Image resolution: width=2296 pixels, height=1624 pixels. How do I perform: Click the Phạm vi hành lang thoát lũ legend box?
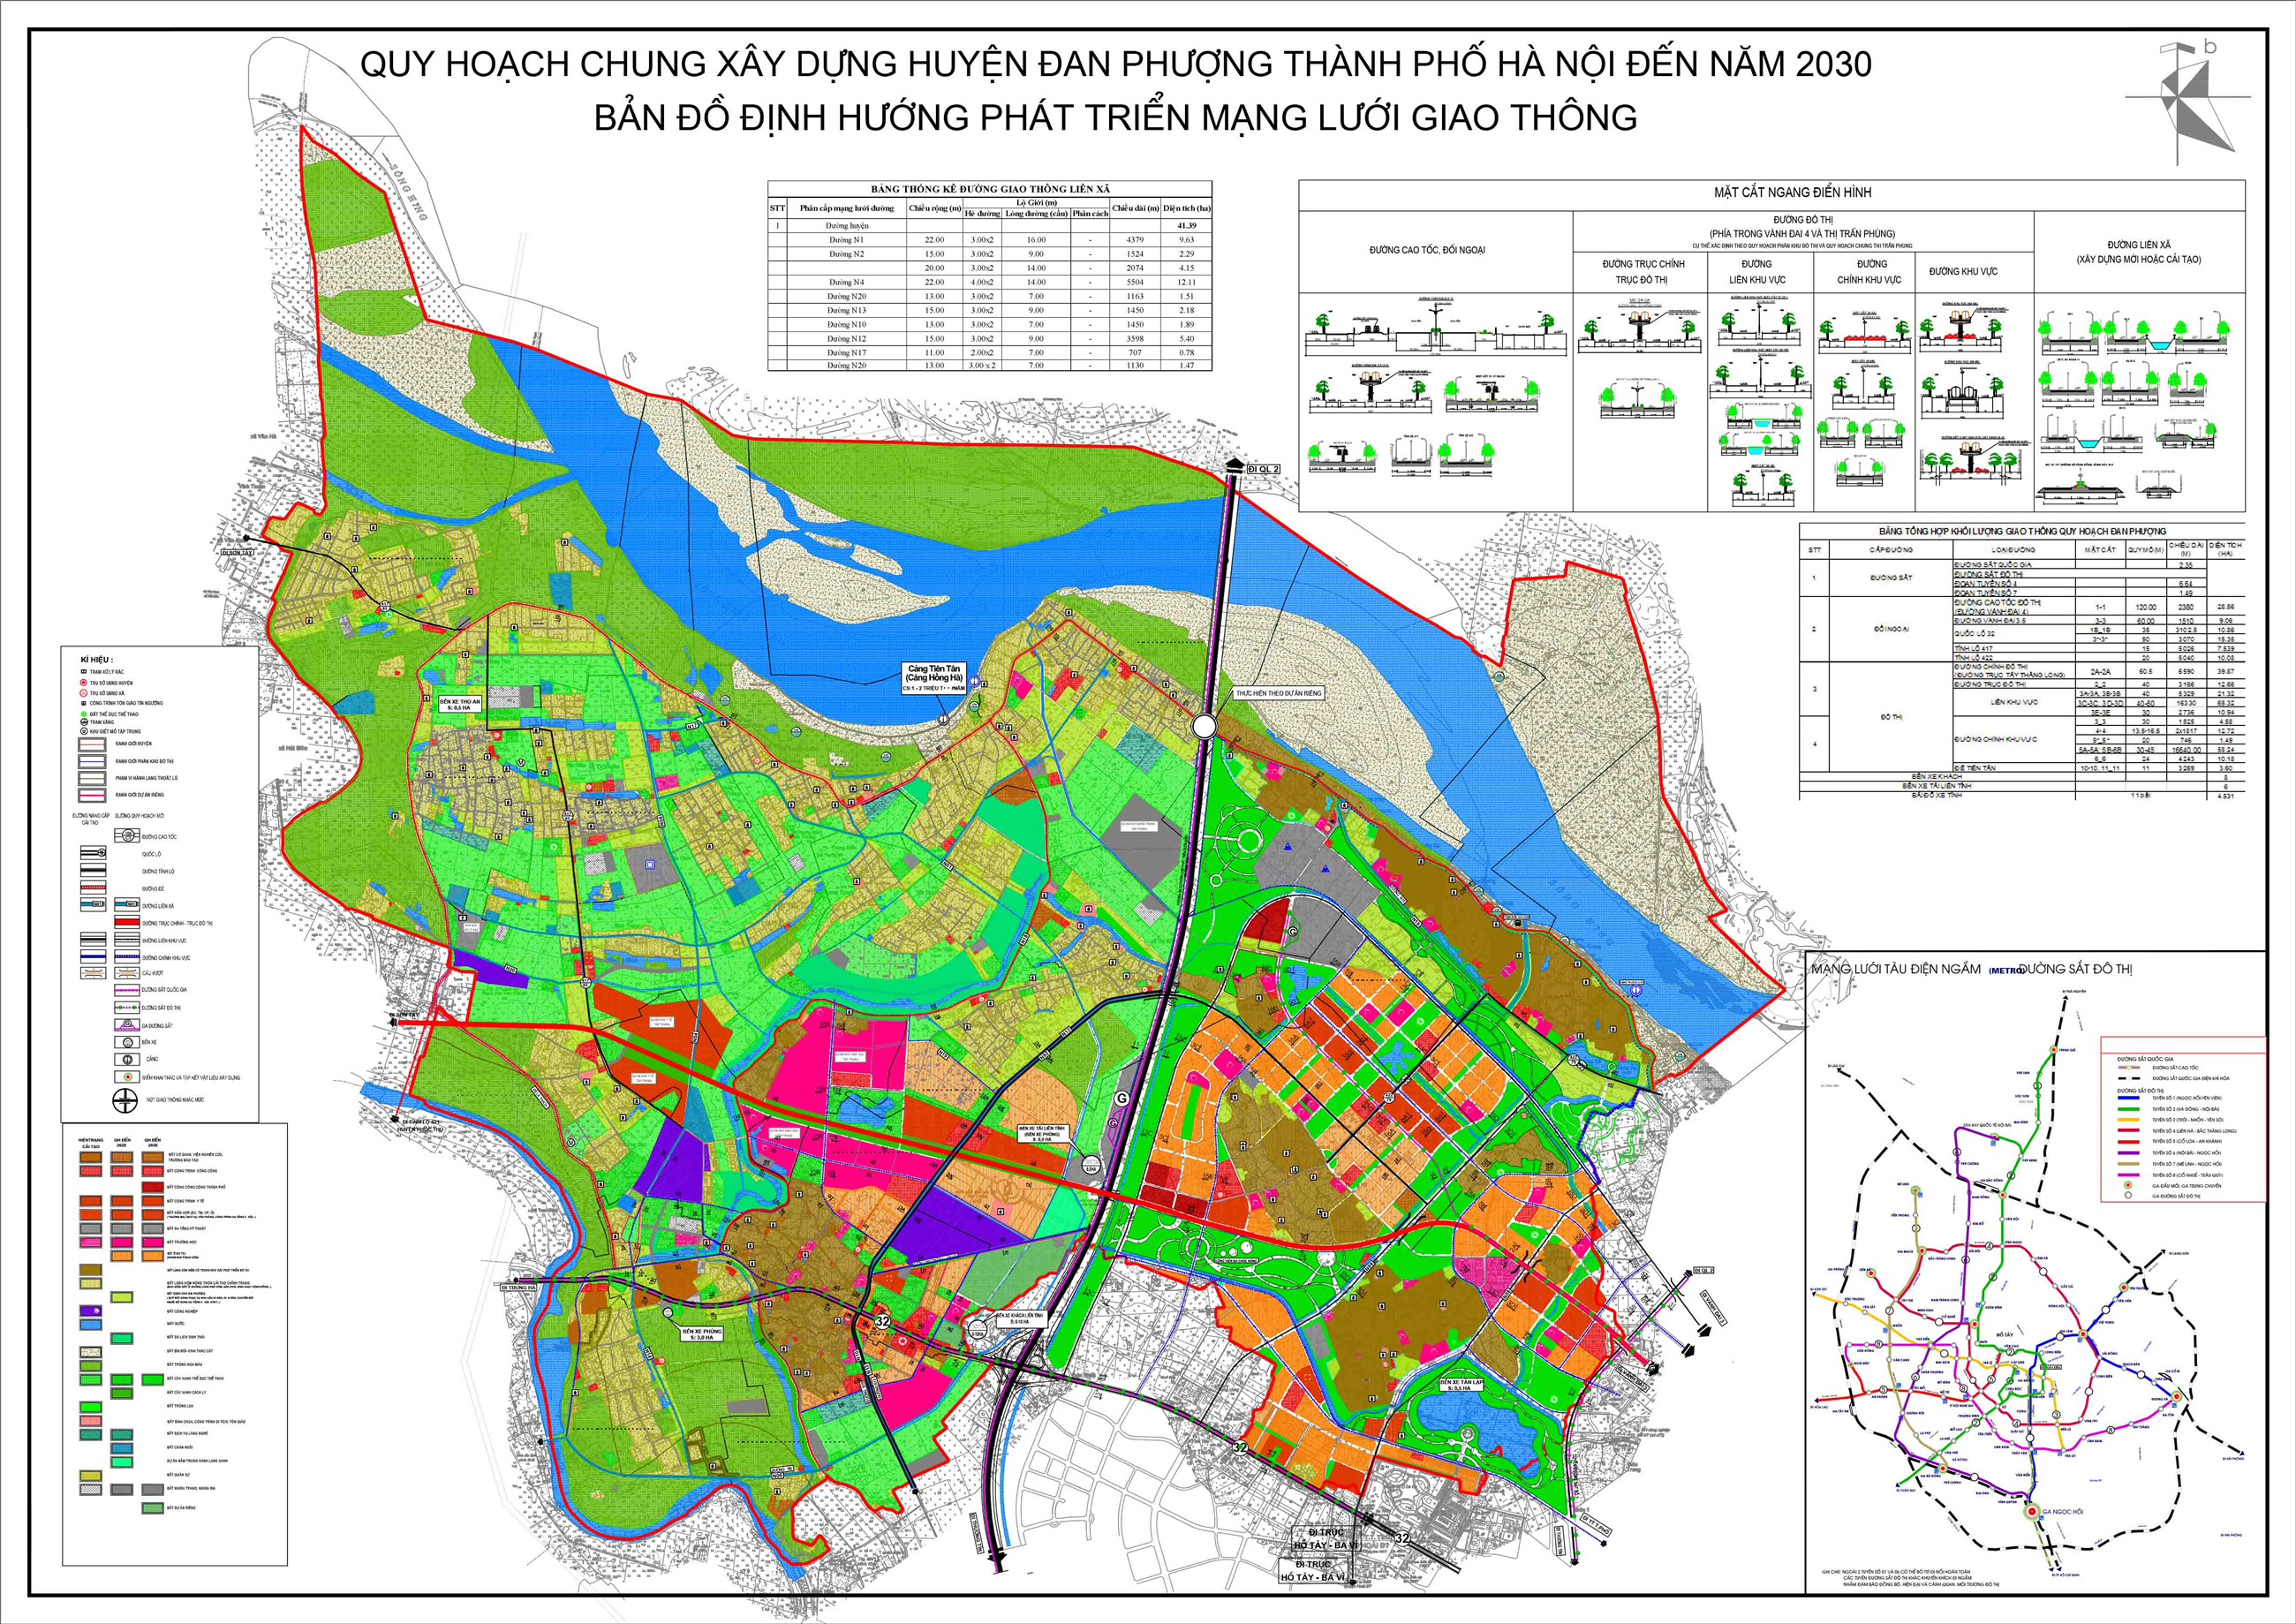tap(93, 779)
